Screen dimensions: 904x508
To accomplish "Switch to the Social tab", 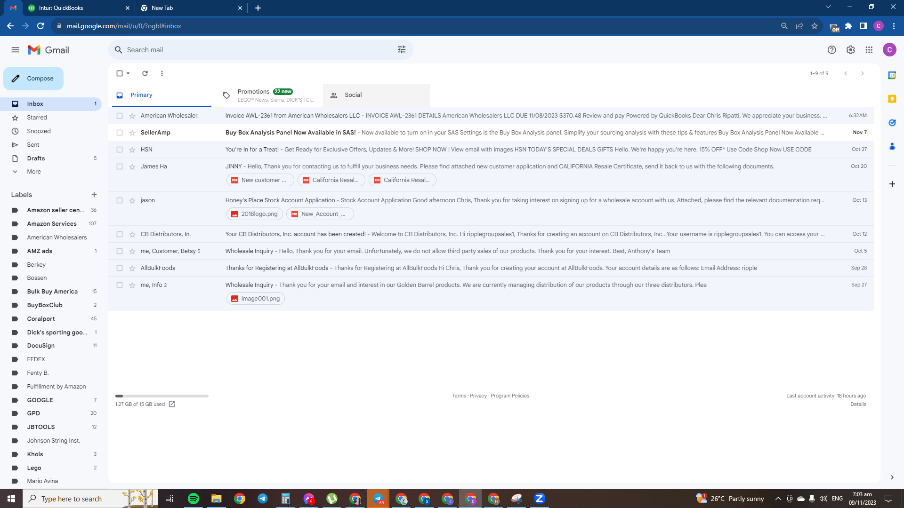I will coord(377,95).
